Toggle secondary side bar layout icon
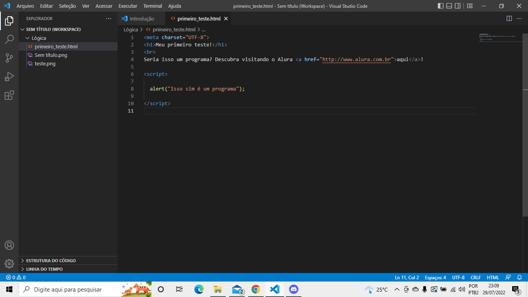 pyautogui.click(x=458, y=6)
